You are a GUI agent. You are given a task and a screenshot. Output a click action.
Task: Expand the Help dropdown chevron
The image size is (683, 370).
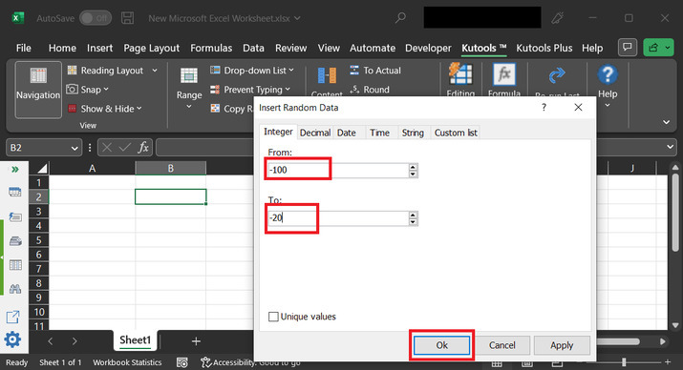pos(608,106)
